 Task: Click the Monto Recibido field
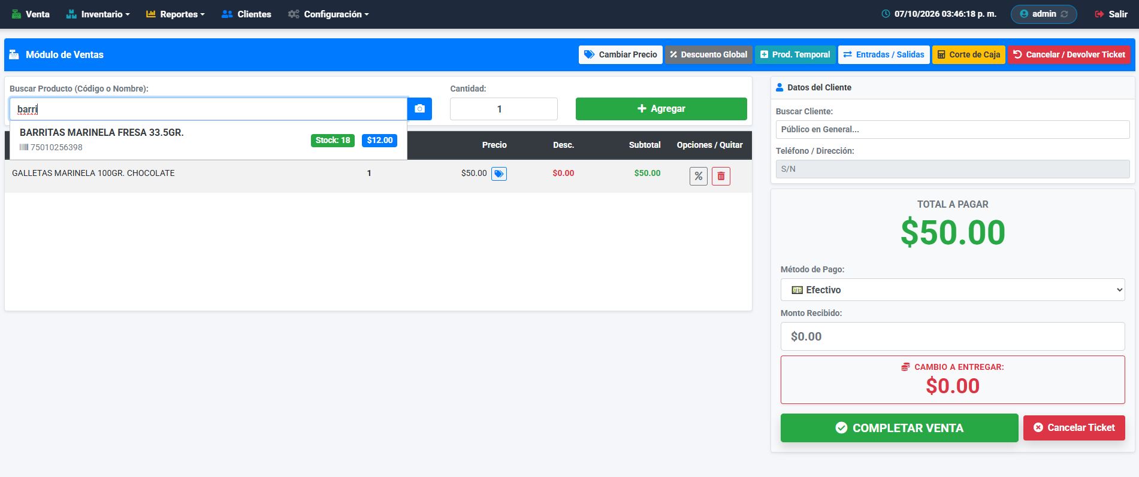pos(953,336)
